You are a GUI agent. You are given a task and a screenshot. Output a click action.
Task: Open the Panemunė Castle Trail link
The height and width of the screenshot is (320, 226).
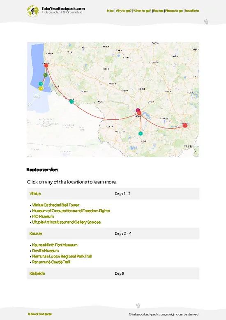click(51, 262)
